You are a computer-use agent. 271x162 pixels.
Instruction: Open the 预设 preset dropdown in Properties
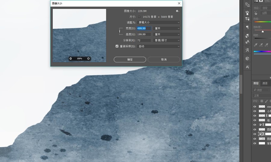(x=266, y=8)
